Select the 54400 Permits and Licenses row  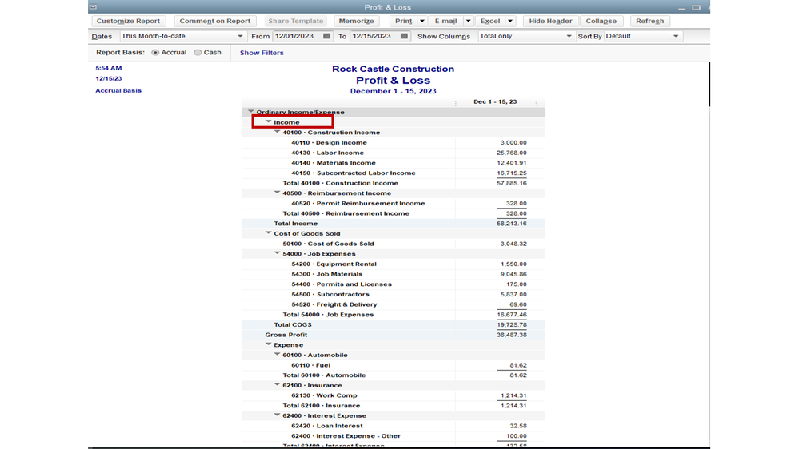393,284
